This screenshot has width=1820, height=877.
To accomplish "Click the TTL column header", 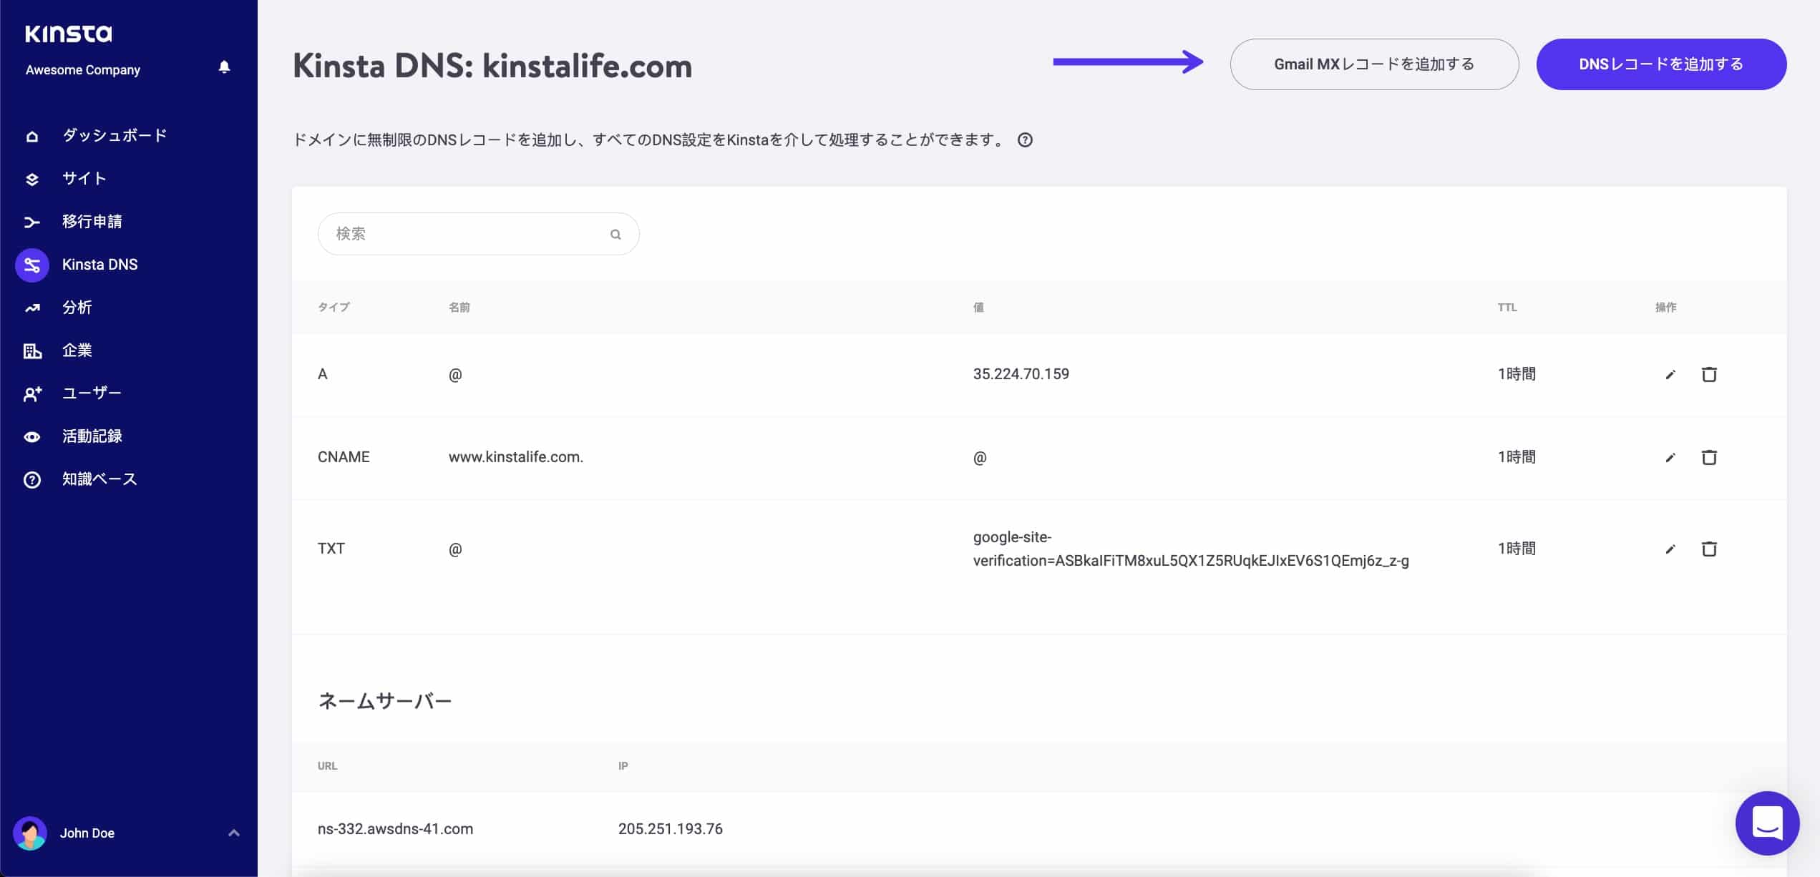I will coord(1507,308).
